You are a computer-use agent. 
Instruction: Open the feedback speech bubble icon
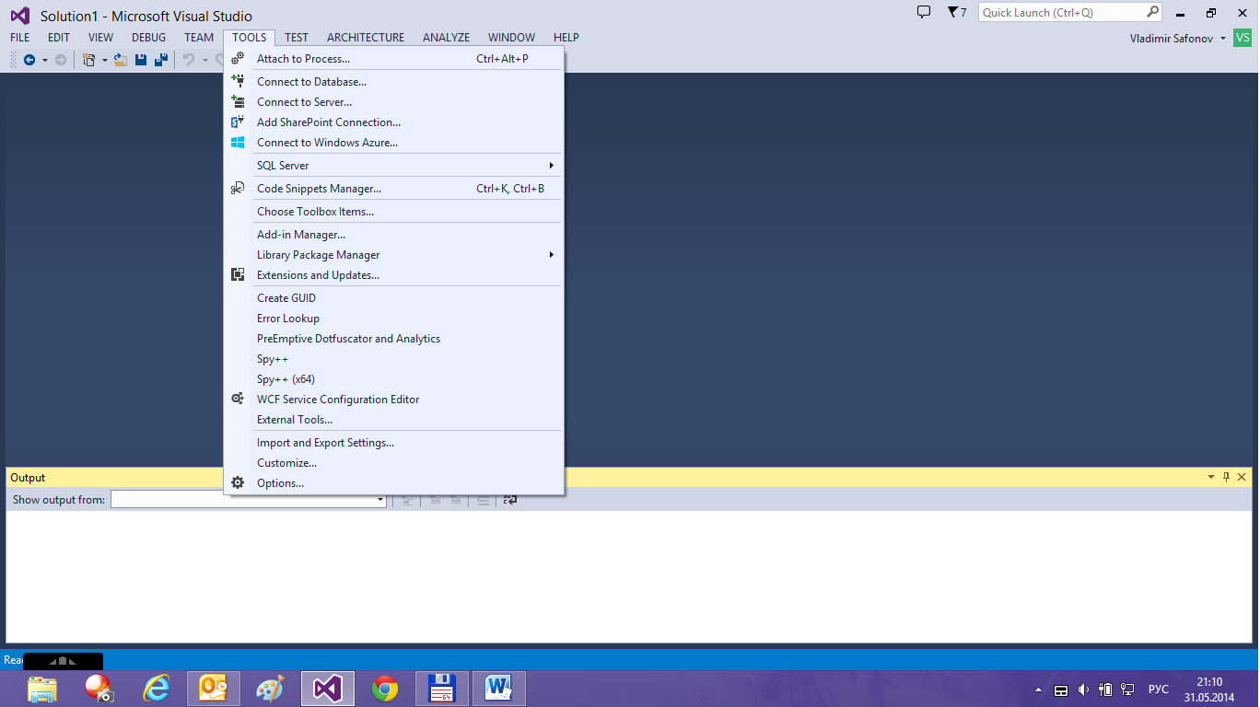pyautogui.click(x=924, y=12)
